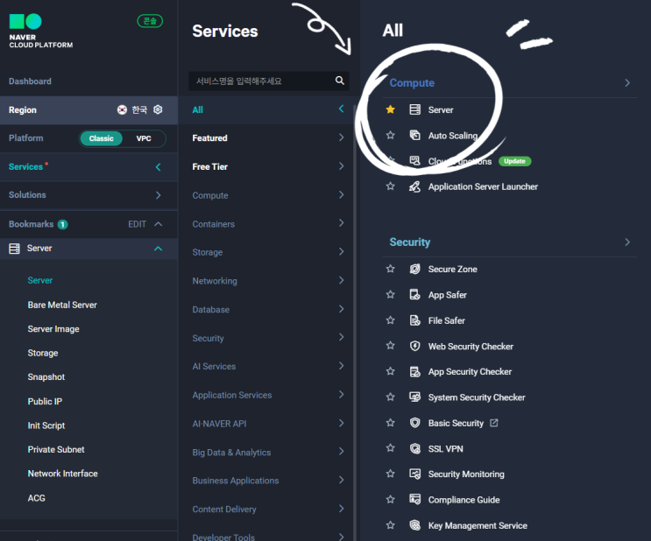The image size is (651, 541).
Task: Bookmark Auto Scaling with its star
Action: pyautogui.click(x=390, y=135)
